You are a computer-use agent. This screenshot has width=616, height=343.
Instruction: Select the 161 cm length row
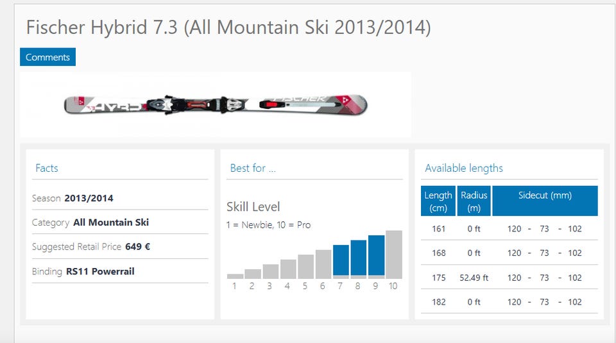tap(438, 228)
